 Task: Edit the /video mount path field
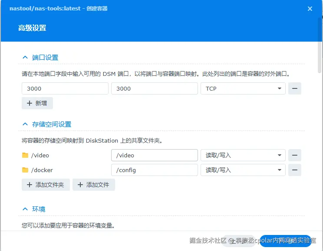(155, 155)
